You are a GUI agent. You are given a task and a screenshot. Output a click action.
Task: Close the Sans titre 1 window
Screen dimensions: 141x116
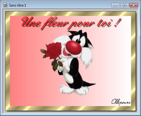tap(134, 5)
